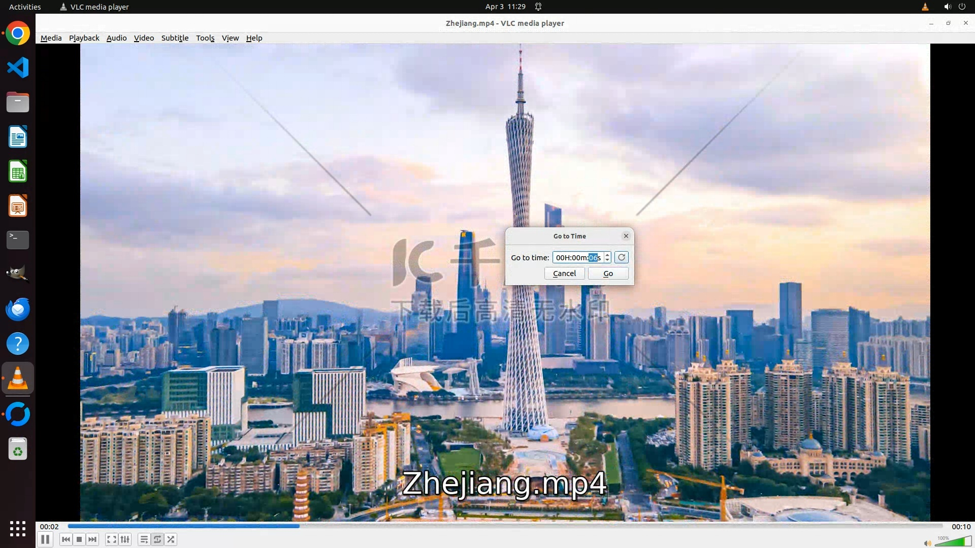975x548 pixels.
Task: Skip to previous media track
Action: (66, 539)
